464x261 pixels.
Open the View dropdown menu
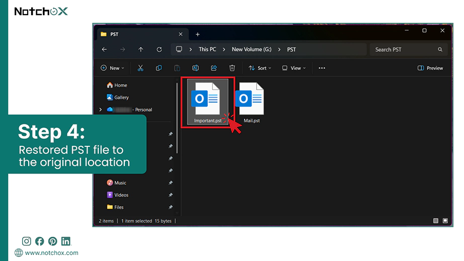[x=294, y=68]
